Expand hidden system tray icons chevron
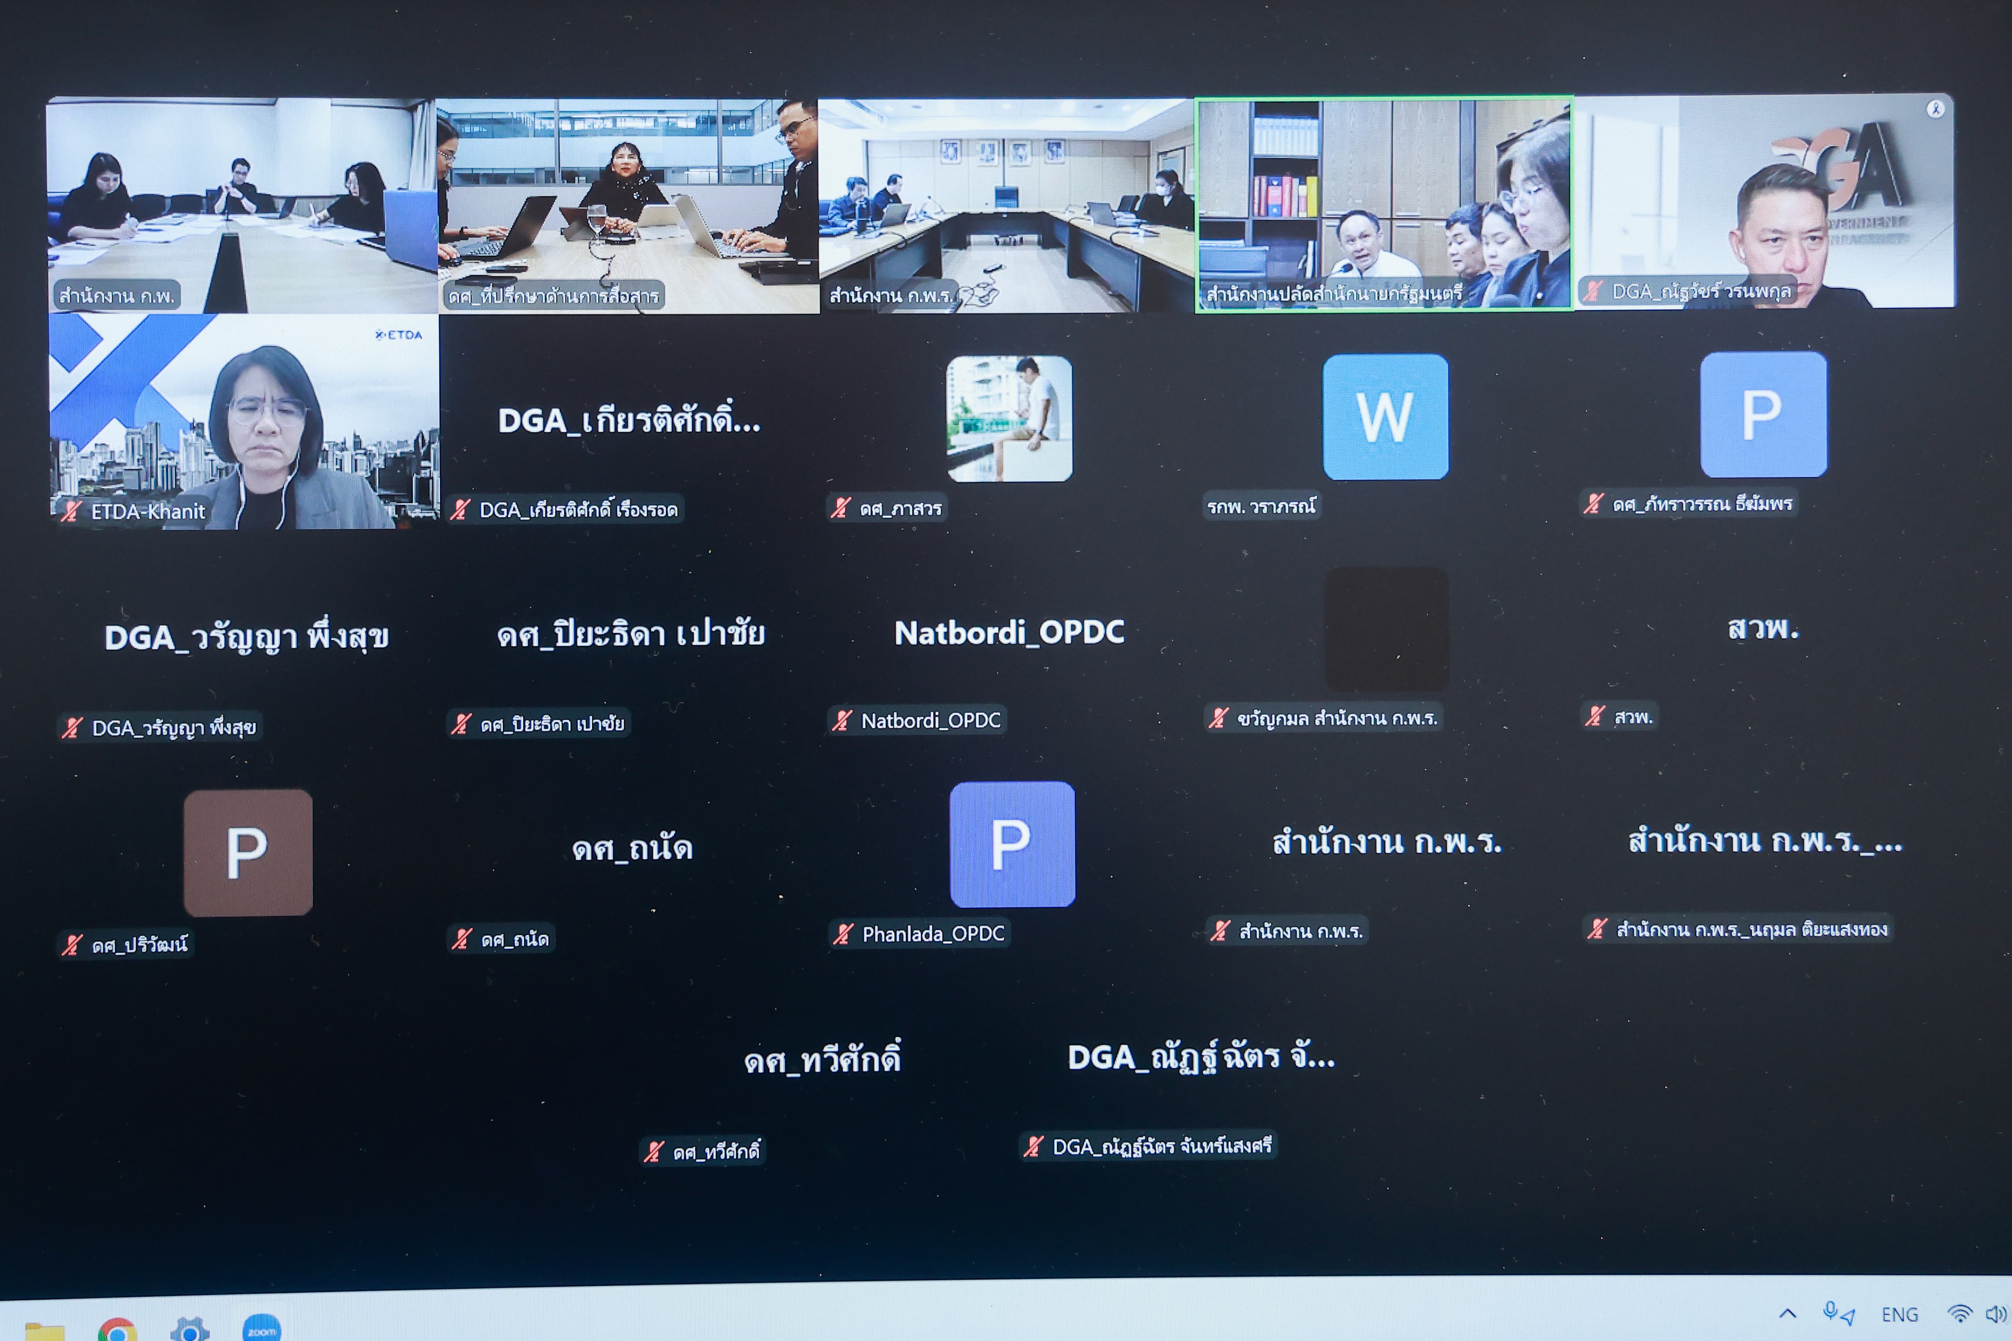This screenshot has width=2012, height=1341. click(x=1787, y=1313)
